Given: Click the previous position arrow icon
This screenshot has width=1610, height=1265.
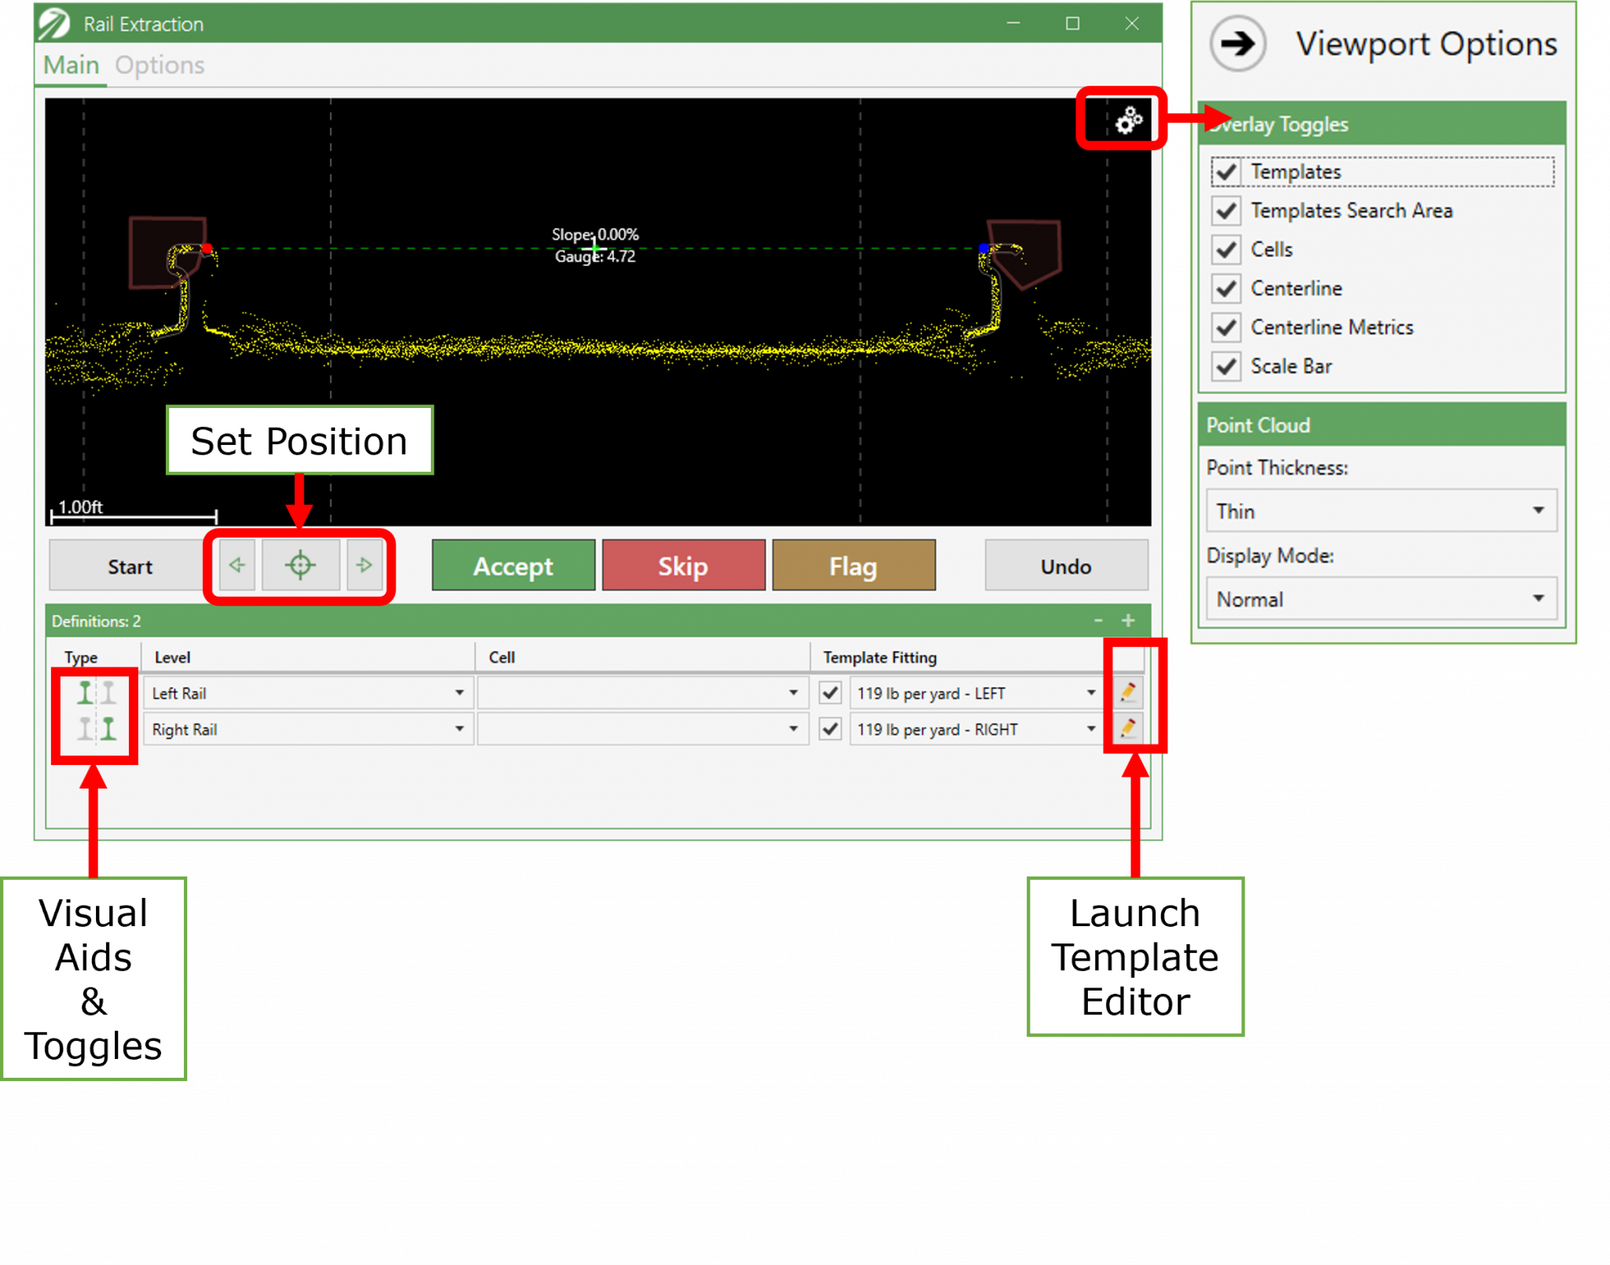Looking at the screenshot, I should tap(237, 564).
